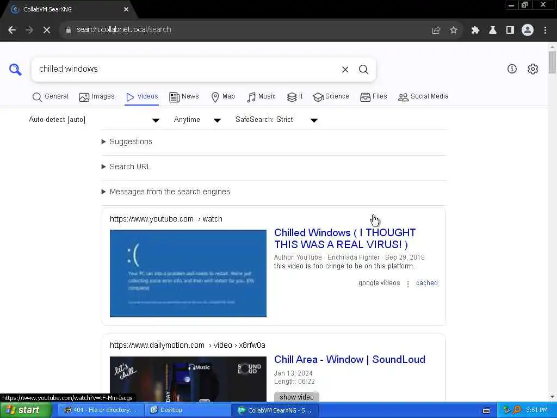
Task: Click the share page icon in address bar
Action: click(436, 30)
